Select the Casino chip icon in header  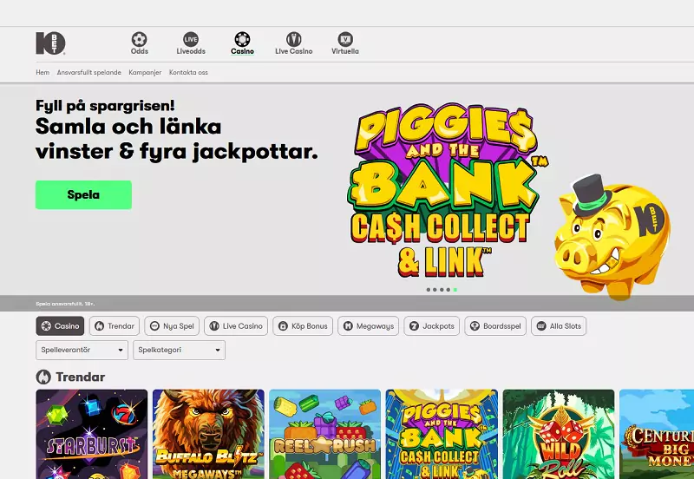tap(242, 39)
